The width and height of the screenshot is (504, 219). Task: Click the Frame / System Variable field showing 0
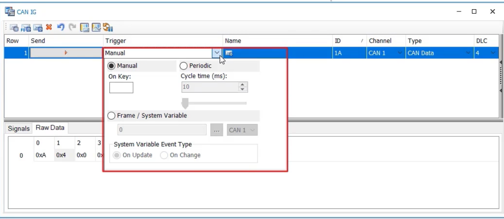tap(162, 130)
